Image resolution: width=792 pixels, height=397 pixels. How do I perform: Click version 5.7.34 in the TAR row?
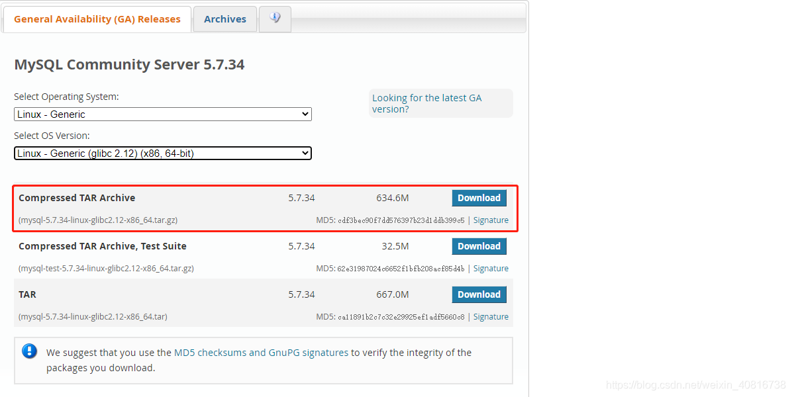tap(301, 294)
